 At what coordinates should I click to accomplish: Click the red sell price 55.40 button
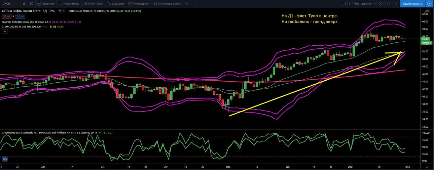(6, 16)
